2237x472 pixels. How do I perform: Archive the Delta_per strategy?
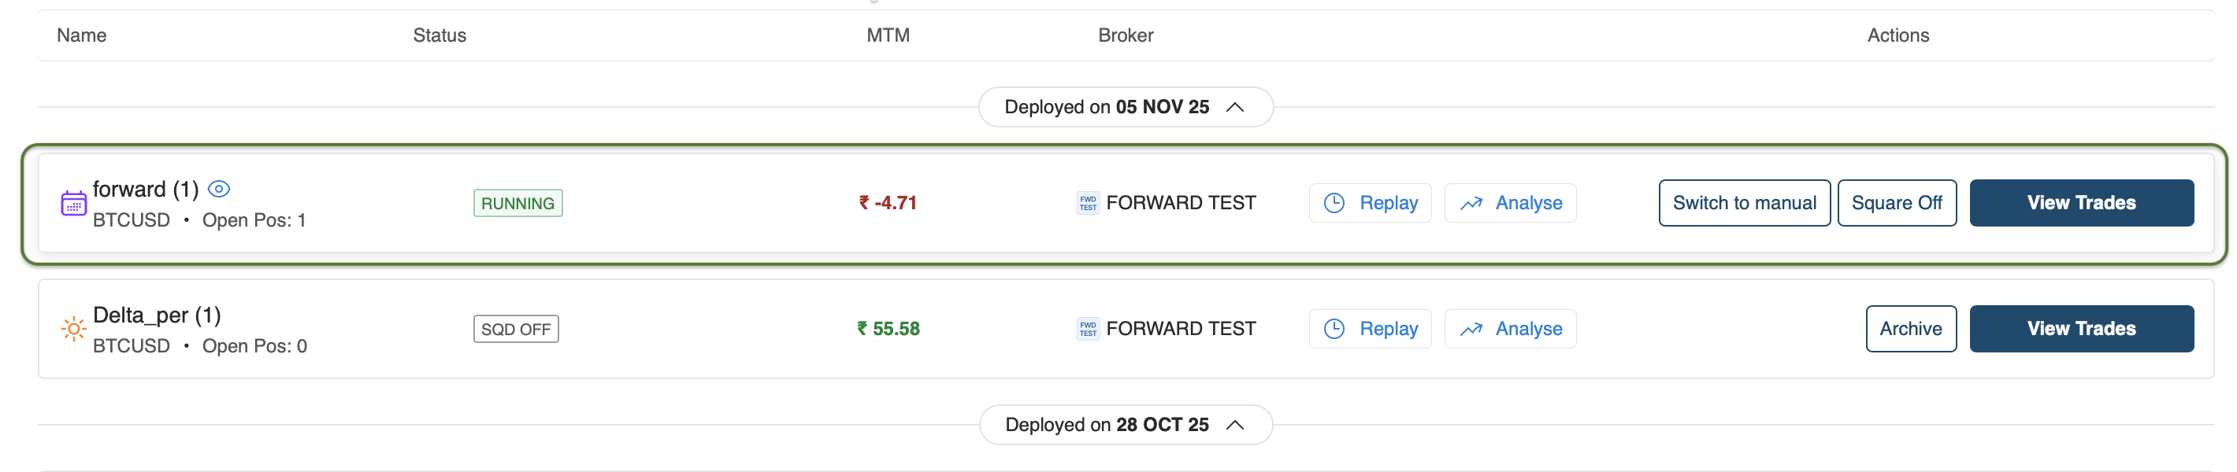(x=1910, y=328)
